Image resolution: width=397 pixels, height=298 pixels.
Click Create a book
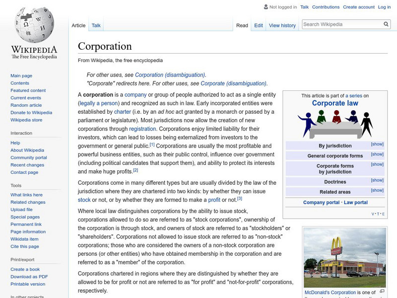(25, 269)
